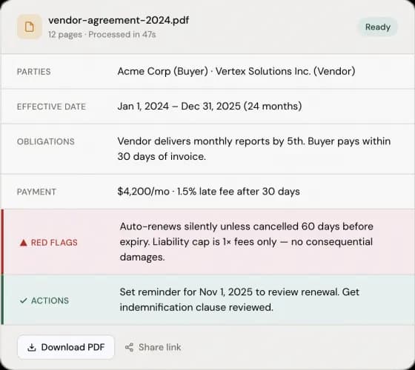The image size is (415, 370).
Task: Select the Effective Date row label
Action: pos(51,107)
